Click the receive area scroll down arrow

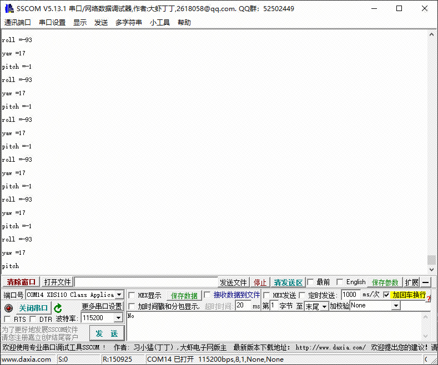431,269
